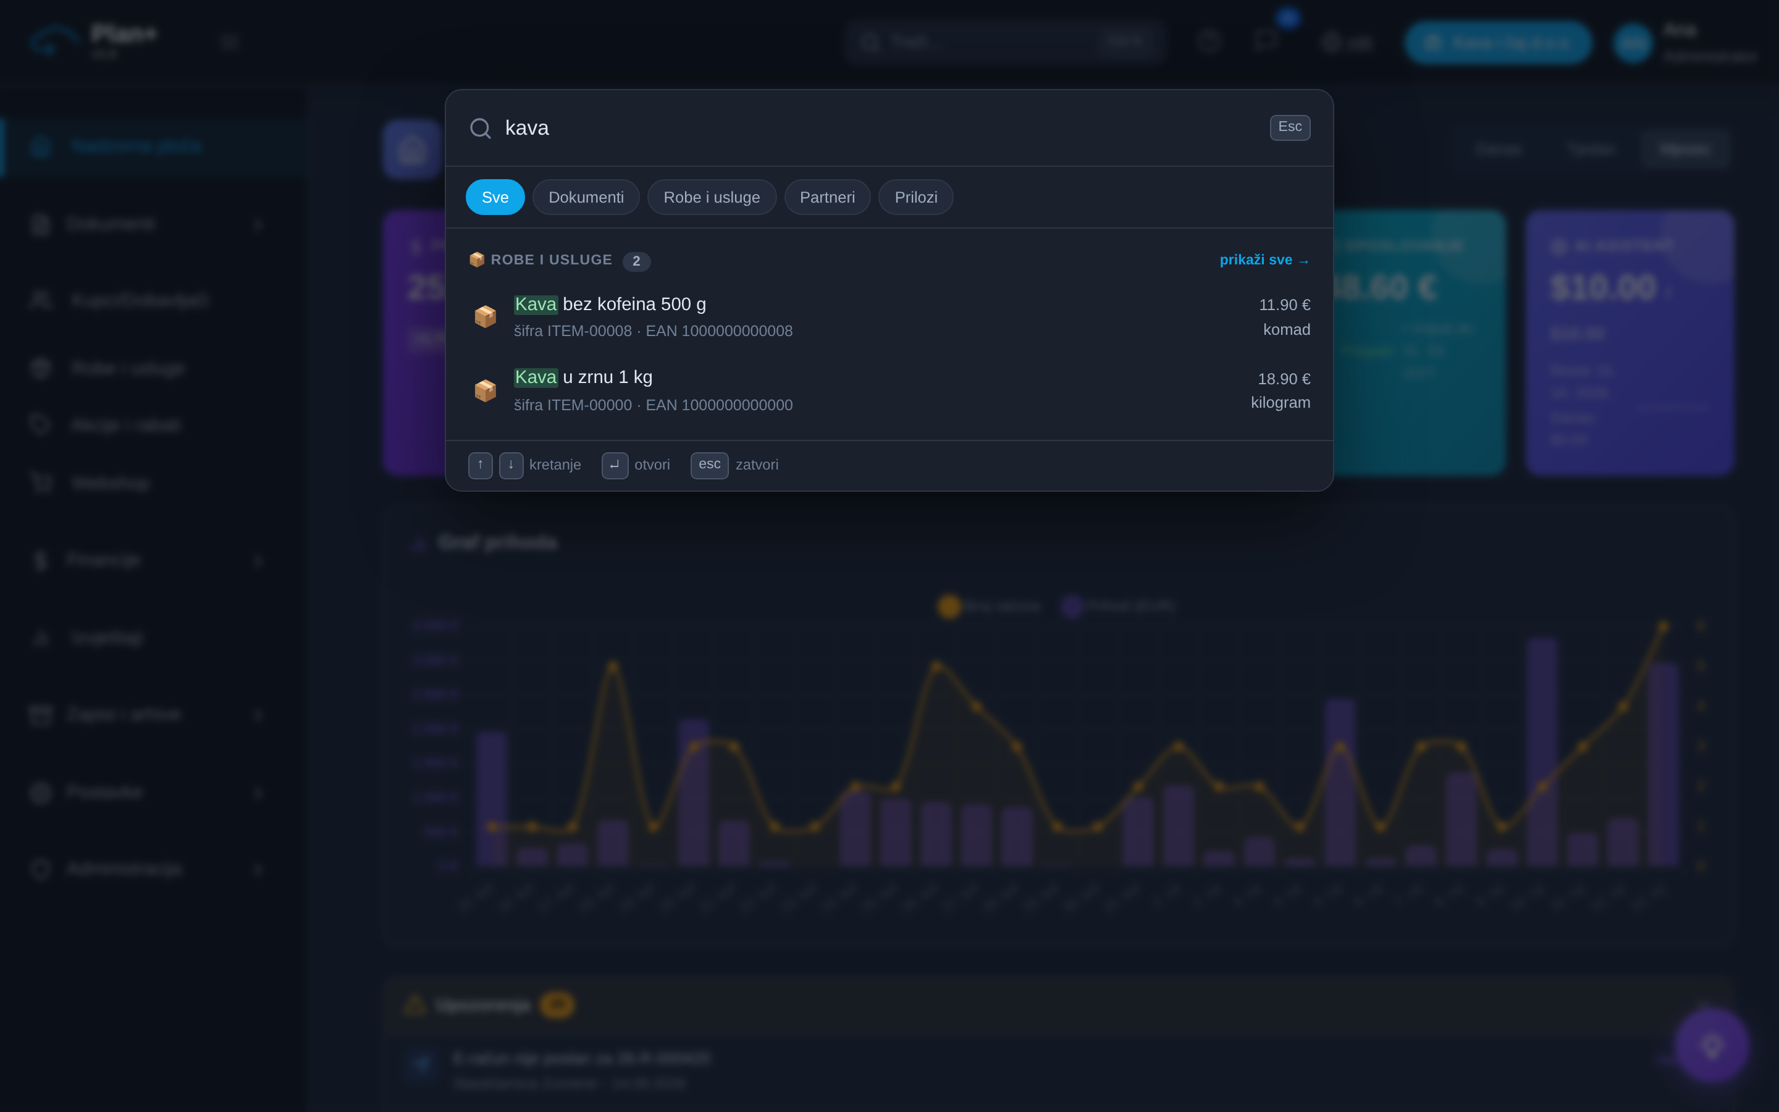The width and height of the screenshot is (1779, 1112).
Task: Click the box icon beside the ROBE I USLUGE heading
Action: click(477, 259)
